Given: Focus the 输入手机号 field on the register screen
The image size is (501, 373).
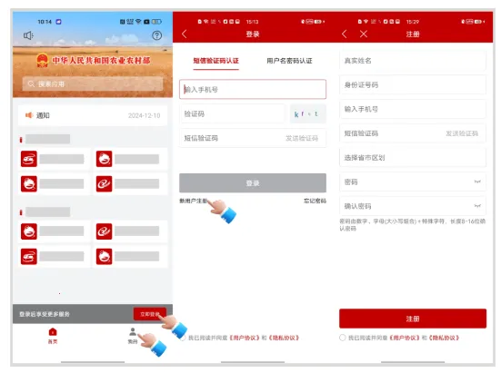Looking at the screenshot, I should point(413,109).
